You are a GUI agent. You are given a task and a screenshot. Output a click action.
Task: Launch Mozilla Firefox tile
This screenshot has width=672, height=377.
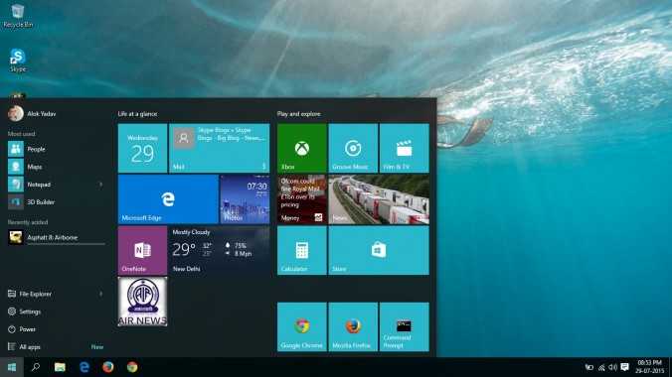pos(353,327)
